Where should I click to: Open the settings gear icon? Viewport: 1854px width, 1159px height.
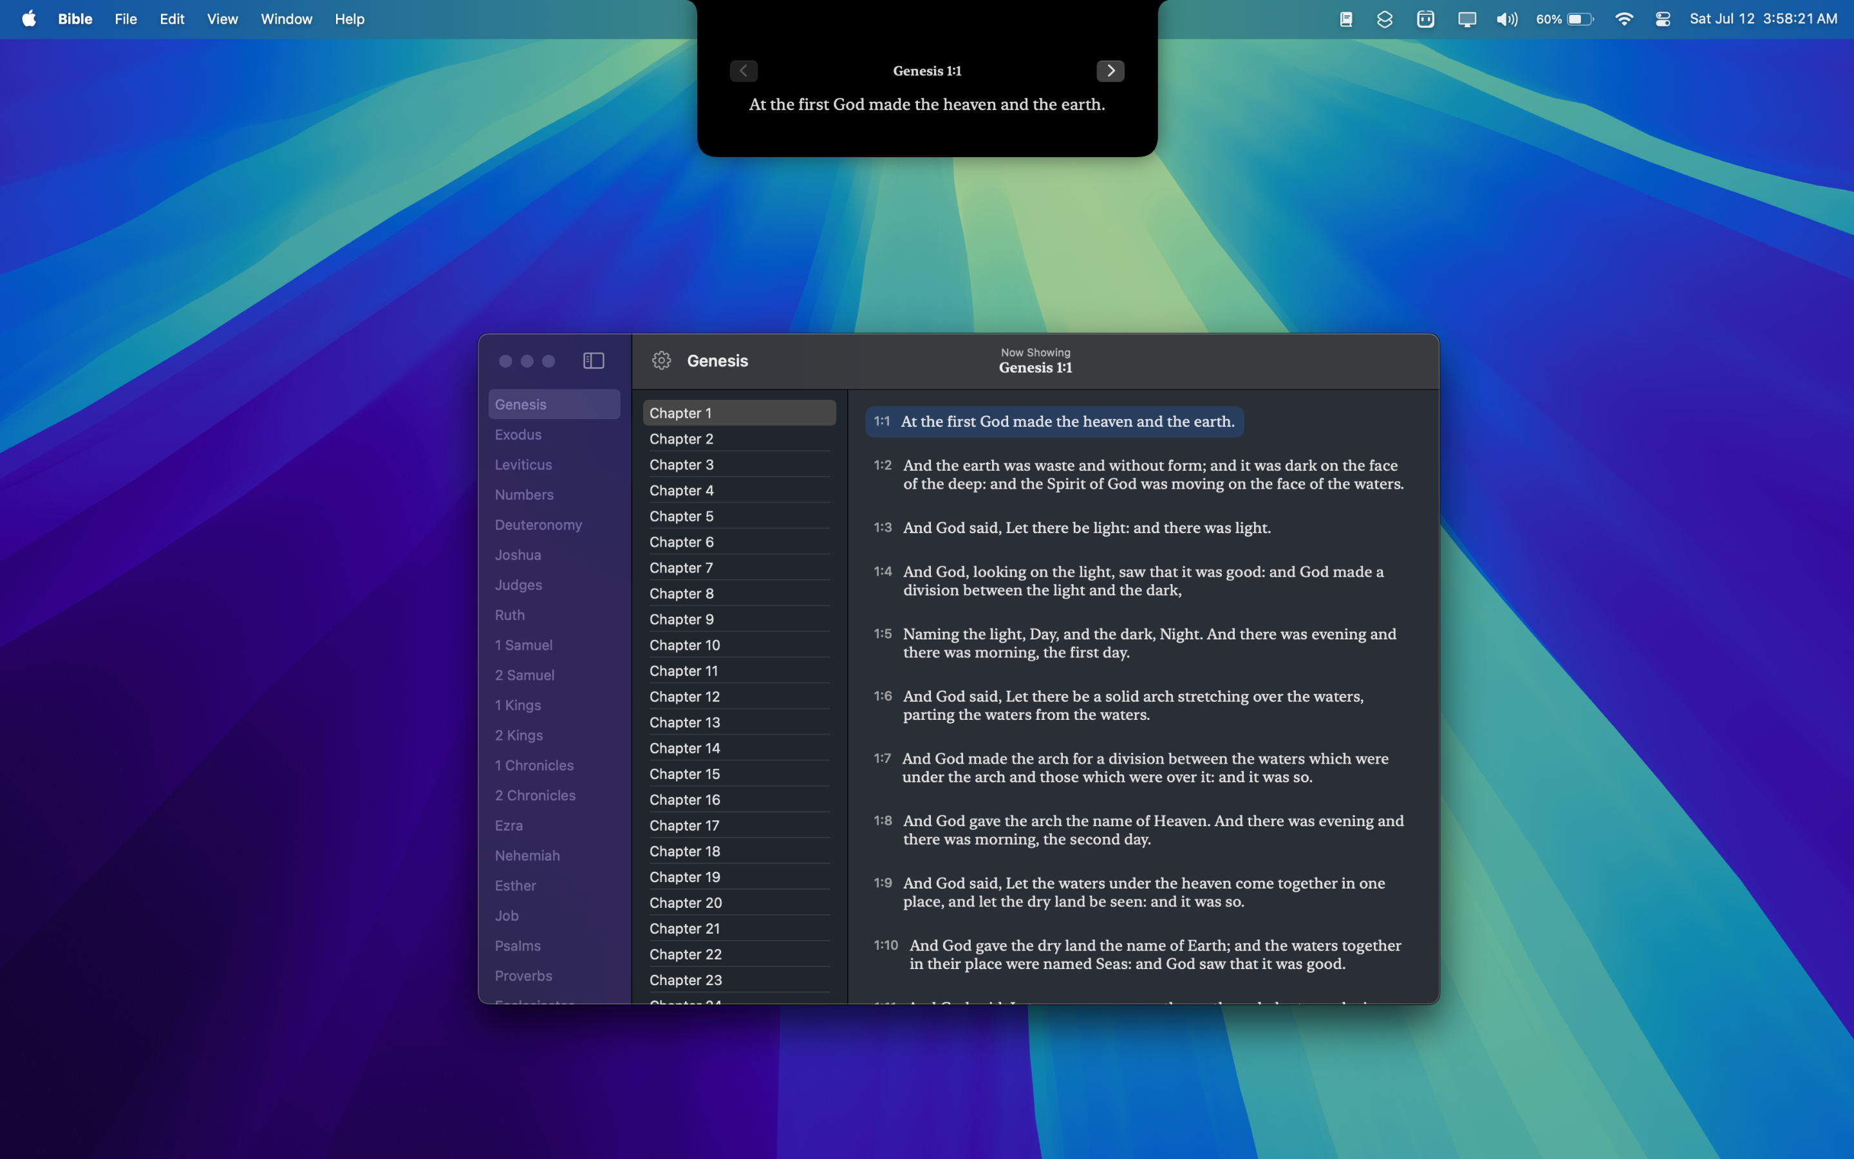pyautogui.click(x=661, y=361)
